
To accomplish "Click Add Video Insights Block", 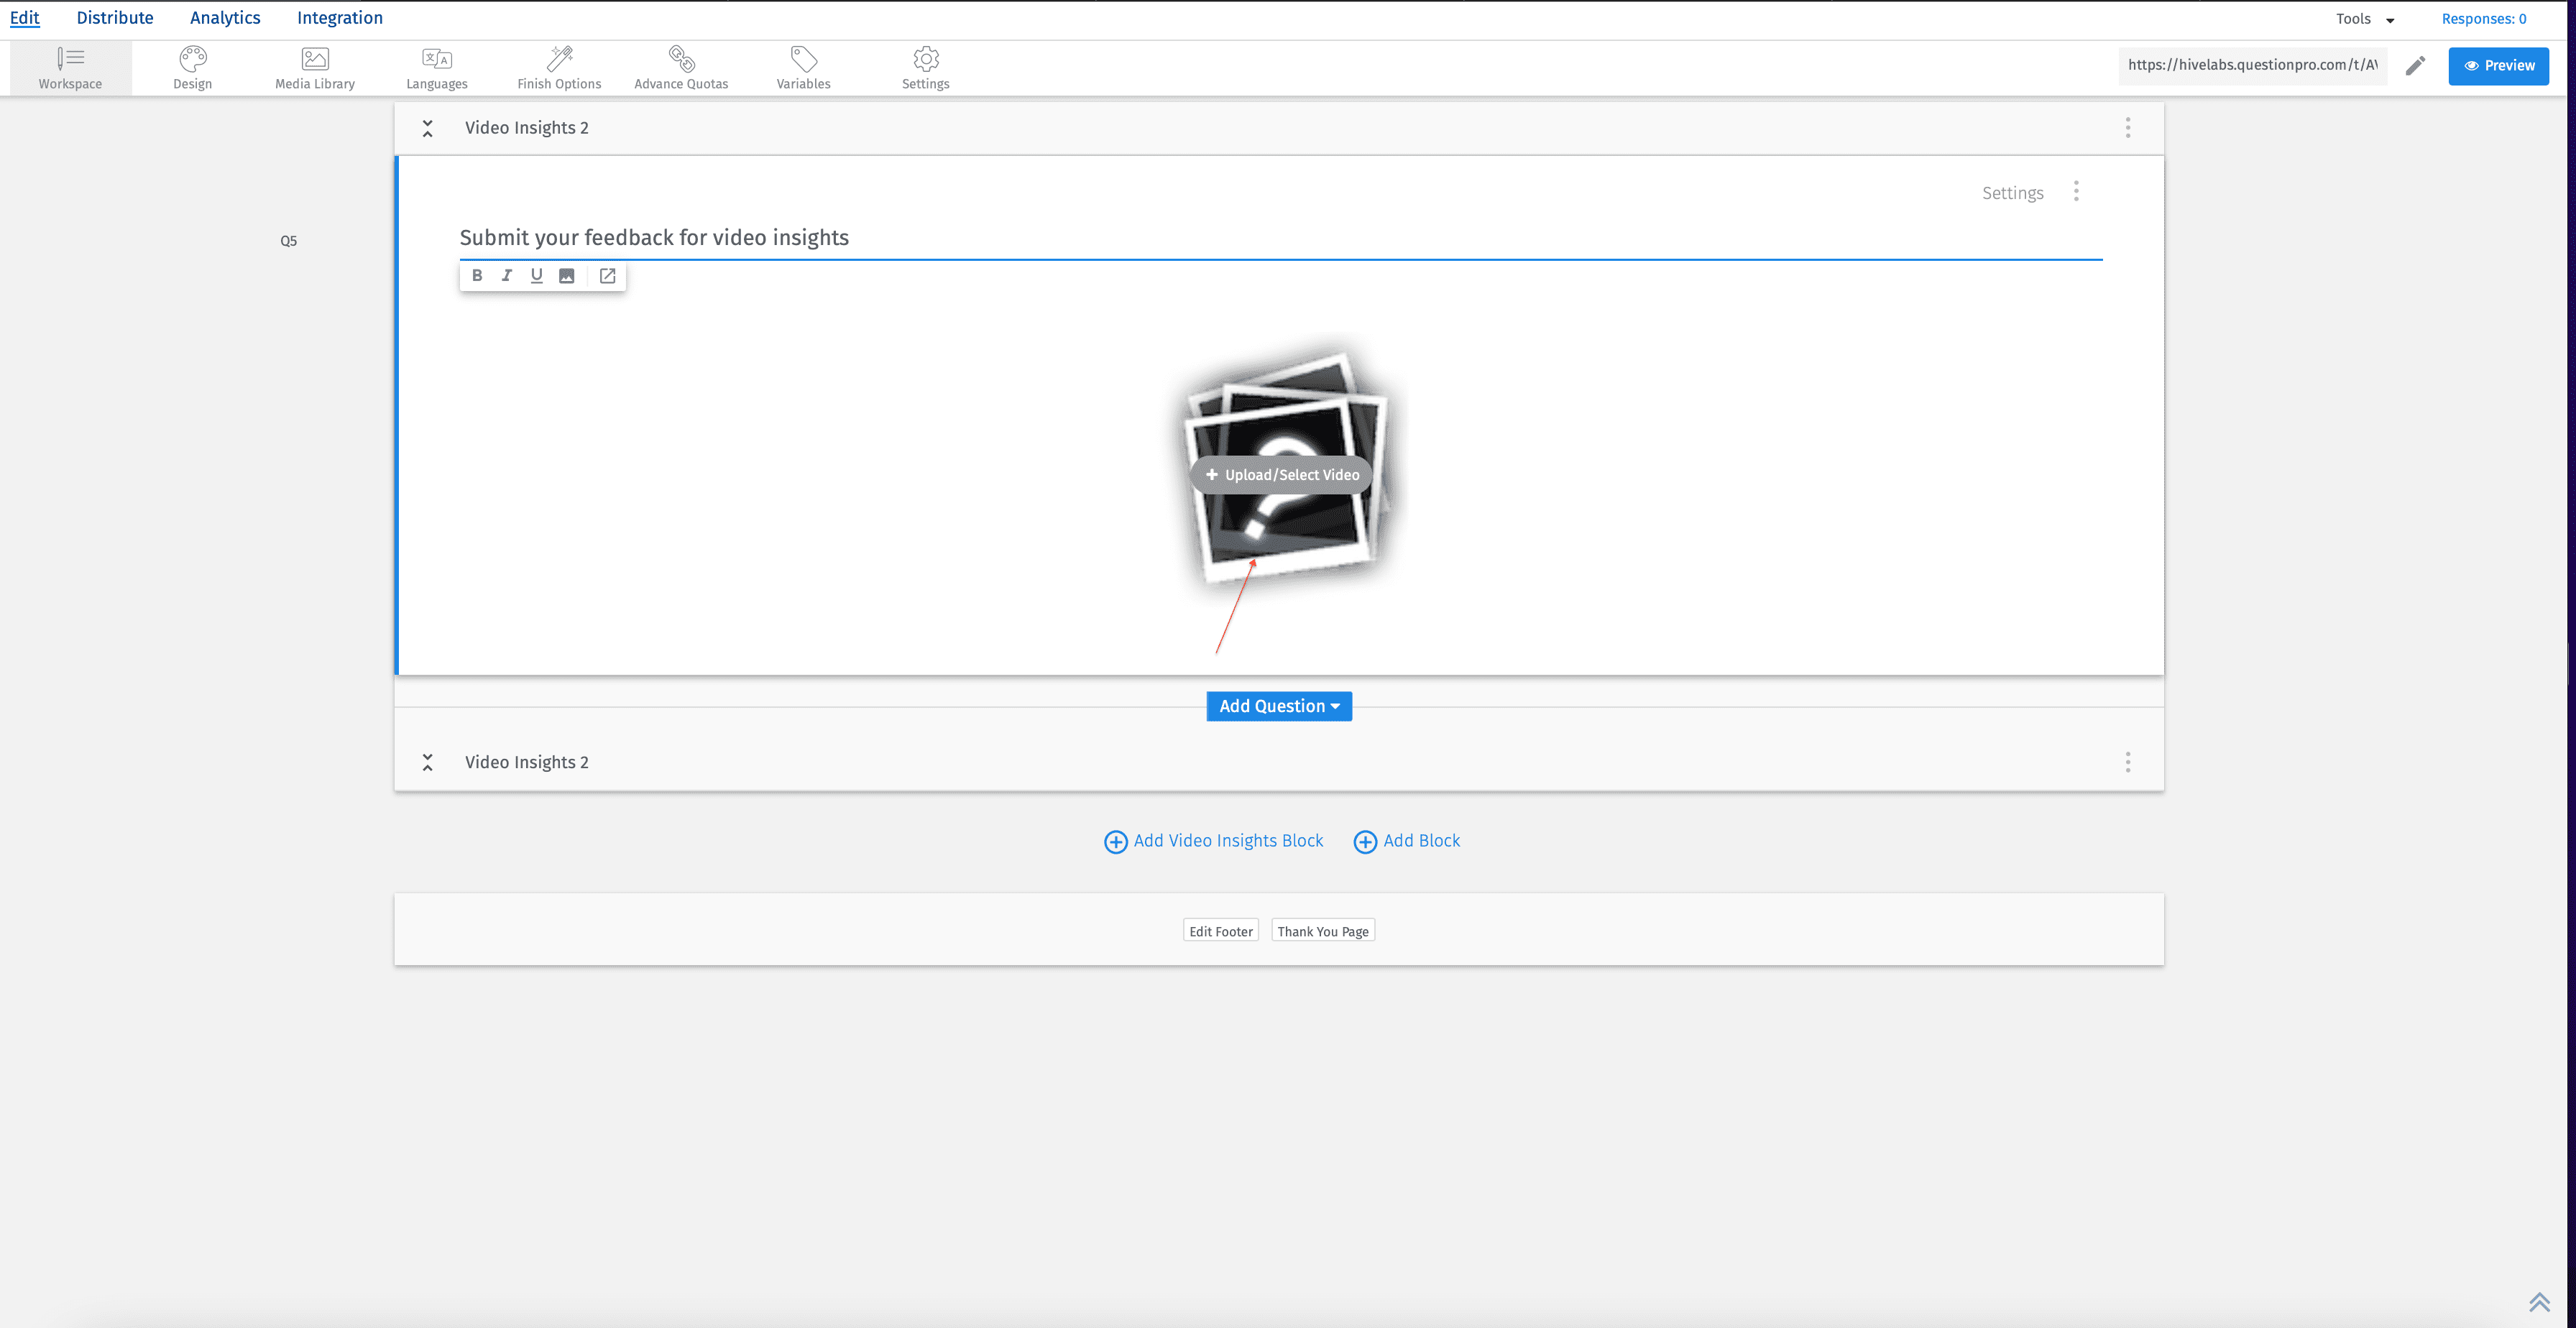I will [1213, 841].
